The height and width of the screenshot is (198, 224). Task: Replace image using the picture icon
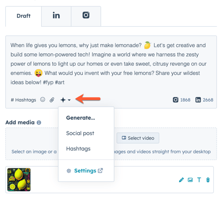190,180
